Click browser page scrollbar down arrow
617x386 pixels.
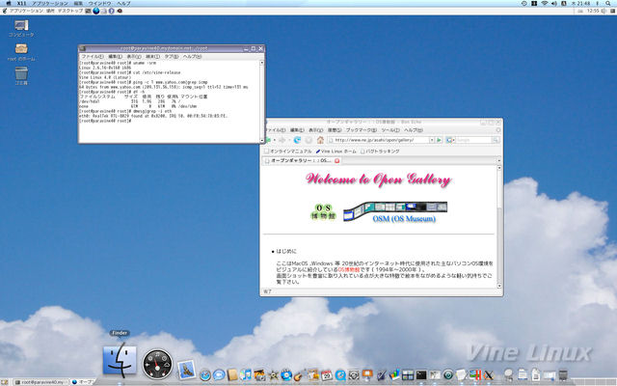[x=499, y=286]
